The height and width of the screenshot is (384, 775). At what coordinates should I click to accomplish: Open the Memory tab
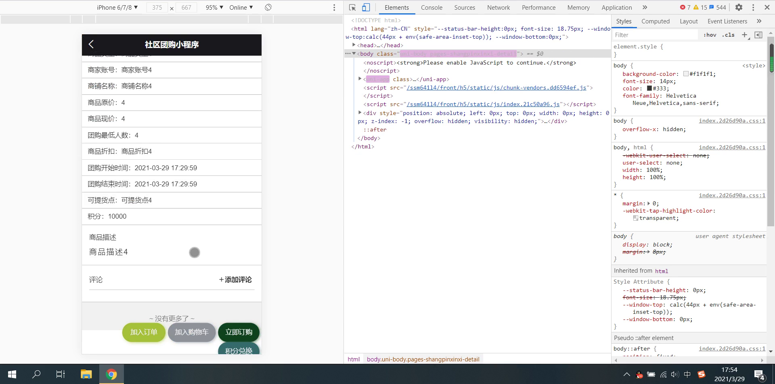[x=578, y=7]
